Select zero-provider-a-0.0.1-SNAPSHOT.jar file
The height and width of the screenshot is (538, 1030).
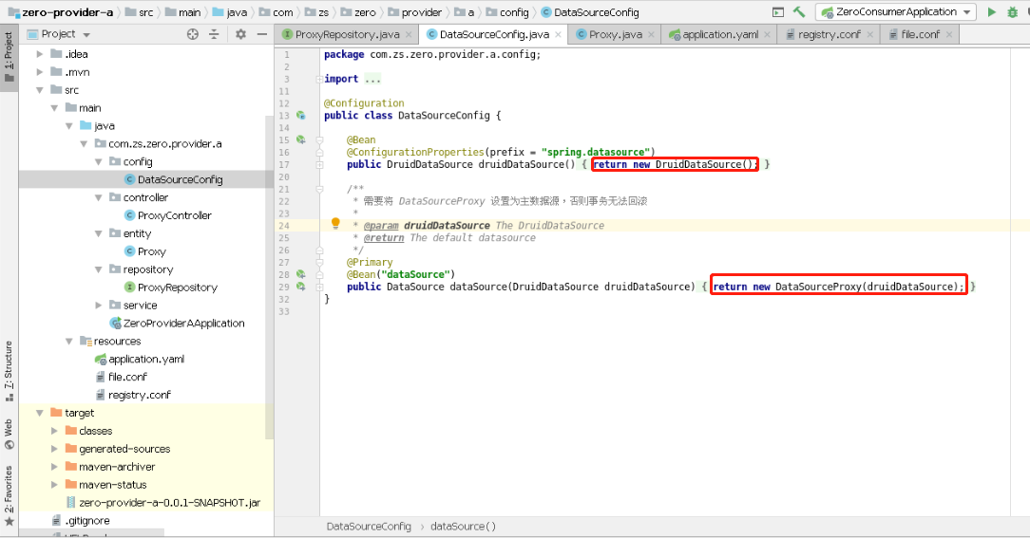tap(162, 503)
